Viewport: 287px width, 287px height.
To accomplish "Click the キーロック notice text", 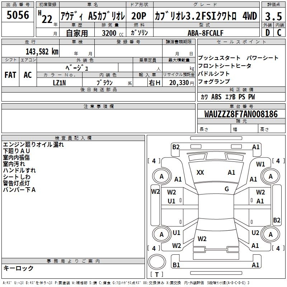I will click(18, 268).
